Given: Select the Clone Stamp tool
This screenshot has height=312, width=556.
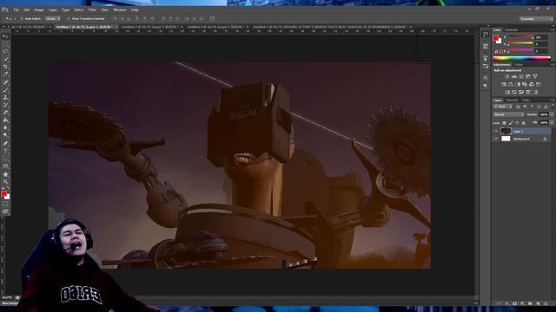Looking at the screenshot, I should (x=5, y=97).
